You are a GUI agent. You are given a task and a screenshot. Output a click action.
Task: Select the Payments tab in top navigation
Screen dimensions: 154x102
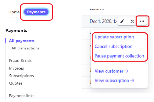pyautogui.click(x=36, y=12)
